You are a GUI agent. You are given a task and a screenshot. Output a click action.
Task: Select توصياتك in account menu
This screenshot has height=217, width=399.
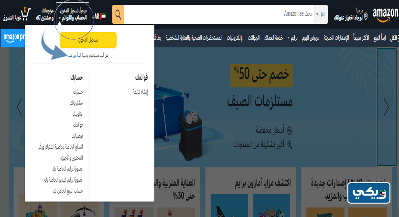click(77, 136)
